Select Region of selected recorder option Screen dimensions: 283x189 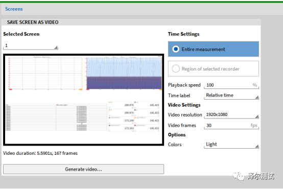point(214,68)
